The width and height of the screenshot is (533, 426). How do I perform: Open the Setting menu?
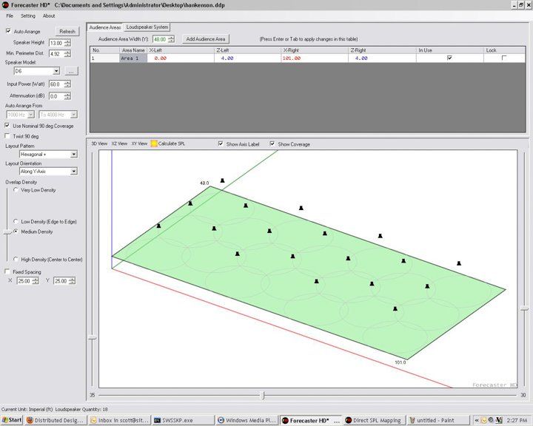pyautogui.click(x=27, y=16)
